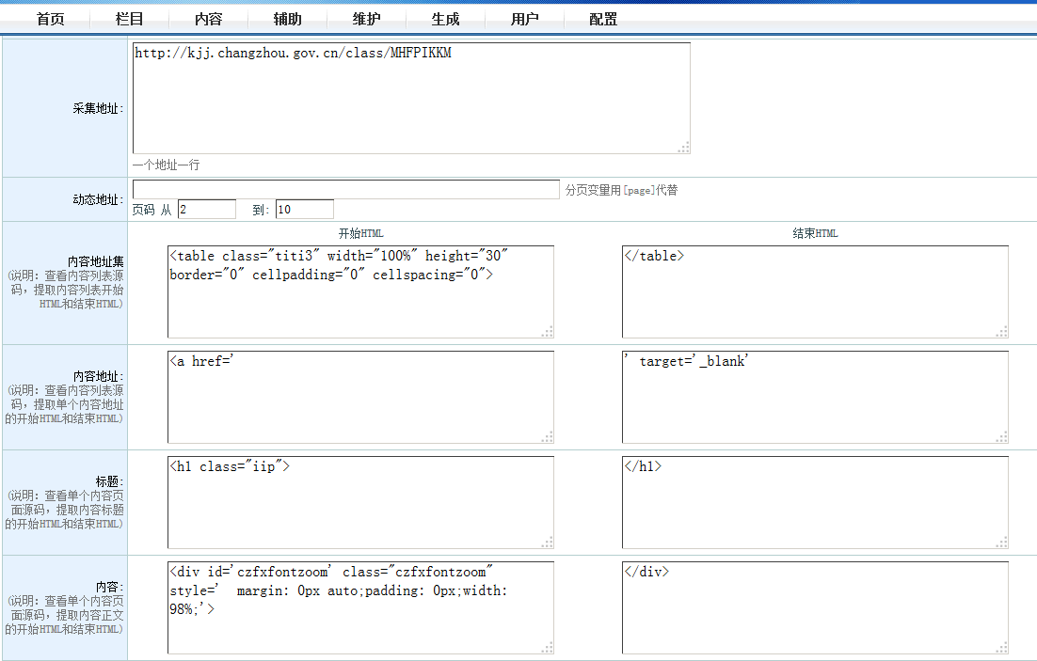
Task: Click the 动态地址 text input
Action: (345, 190)
